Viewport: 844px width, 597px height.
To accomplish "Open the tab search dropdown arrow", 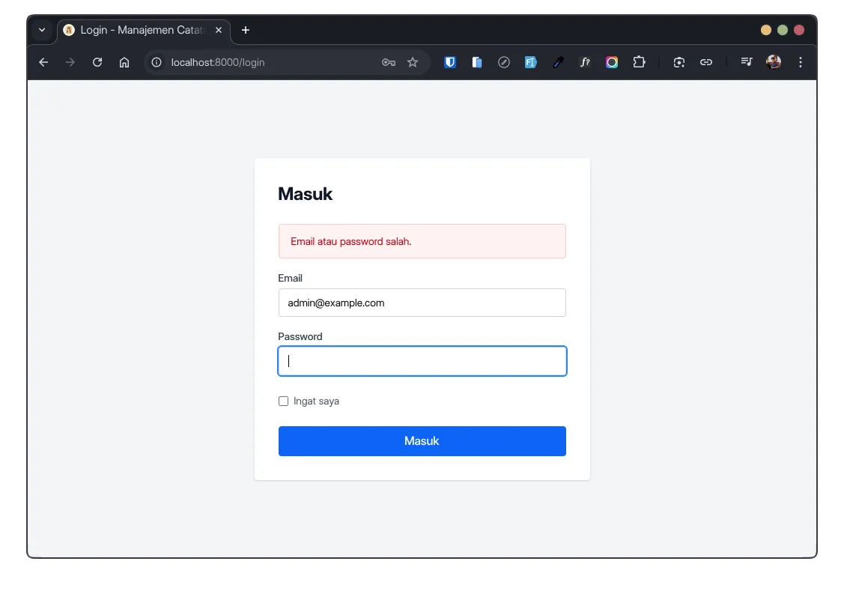I will [x=42, y=30].
